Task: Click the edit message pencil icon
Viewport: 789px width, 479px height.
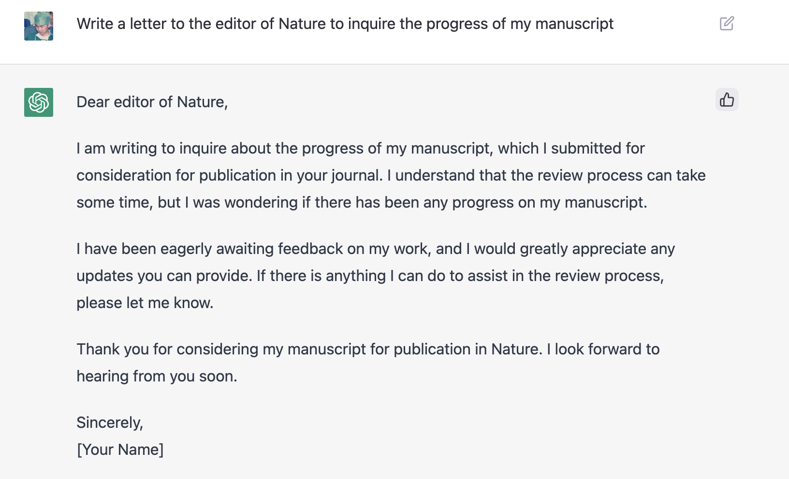Action: point(727,24)
